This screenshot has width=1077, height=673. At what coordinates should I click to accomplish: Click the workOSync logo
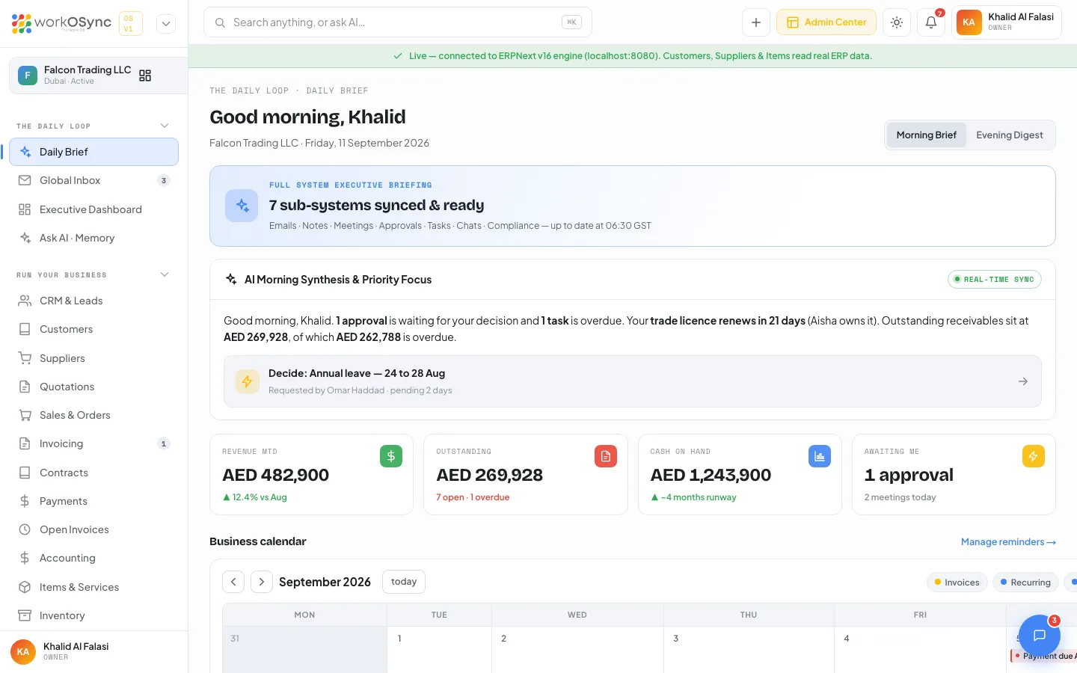tap(61, 23)
